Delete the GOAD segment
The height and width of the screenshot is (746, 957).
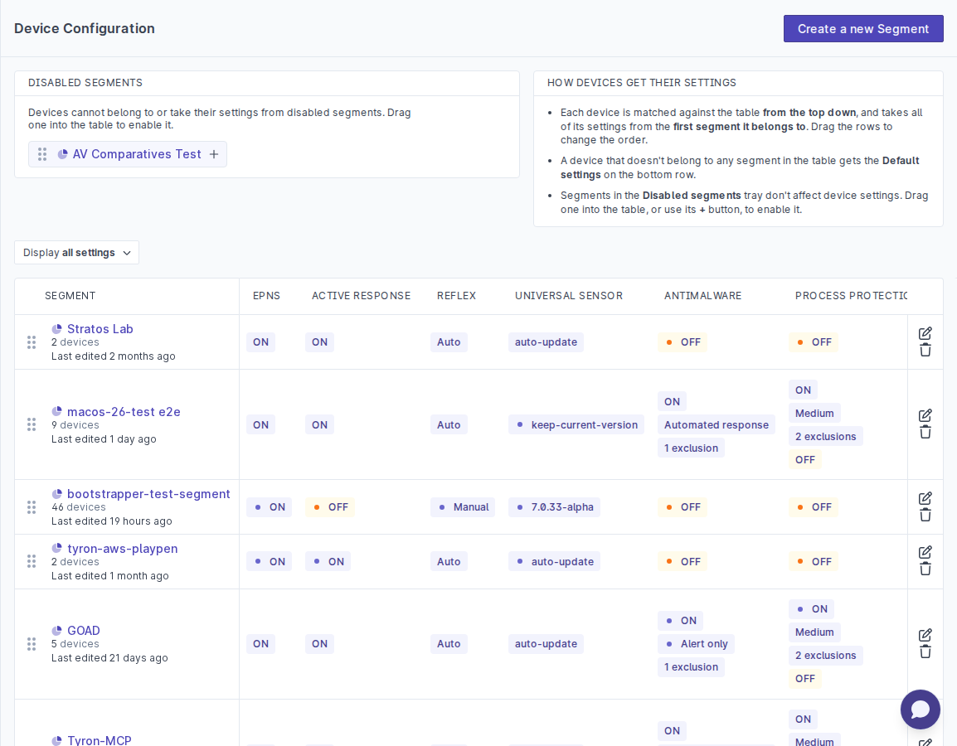(925, 652)
